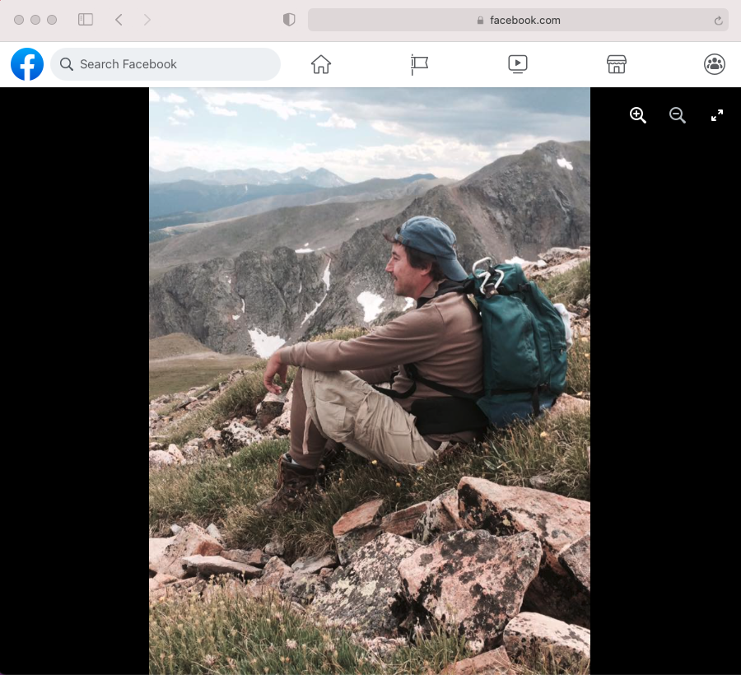Open Facebook Watch video icon
Viewport: 741px width, 675px height.
[x=518, y=63]
